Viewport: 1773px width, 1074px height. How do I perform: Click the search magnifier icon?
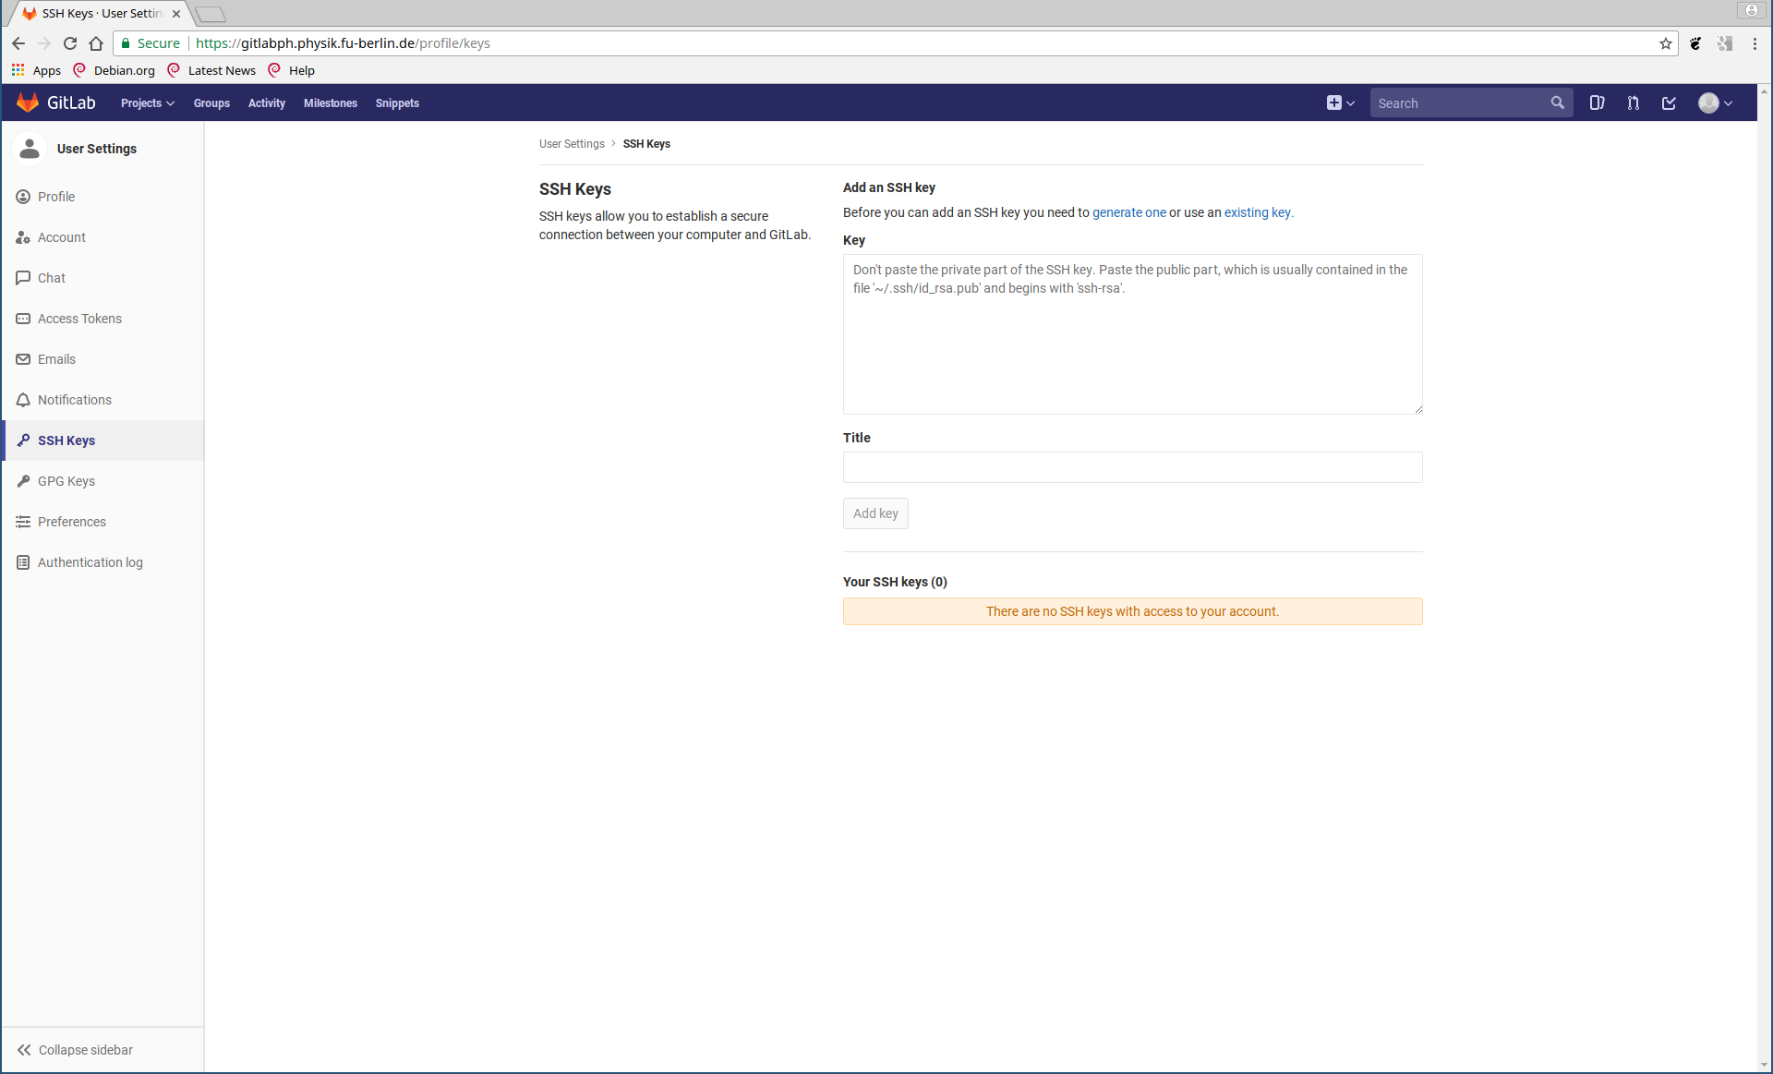pyautogui.click(x=1557, y=103)
